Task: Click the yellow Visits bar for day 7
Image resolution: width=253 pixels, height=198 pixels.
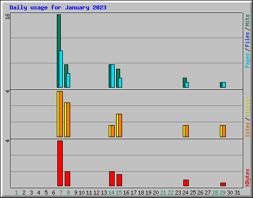Action: point(58,114)
